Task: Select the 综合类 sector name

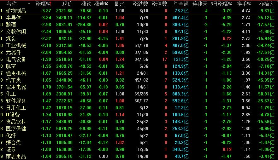Action: pyautogui.click(x=13, y=142)
